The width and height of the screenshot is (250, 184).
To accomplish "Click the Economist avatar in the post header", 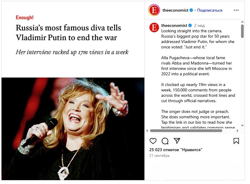I will pos(154,10).
